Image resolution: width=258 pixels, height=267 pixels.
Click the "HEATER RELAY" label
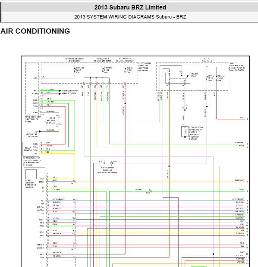pyautogui.click(x=194, y=75)
